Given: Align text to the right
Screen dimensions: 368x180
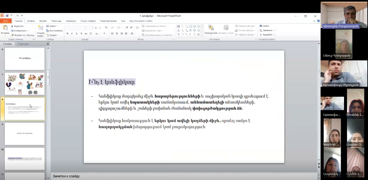Looking at the screenshot, I should [121, 34].
